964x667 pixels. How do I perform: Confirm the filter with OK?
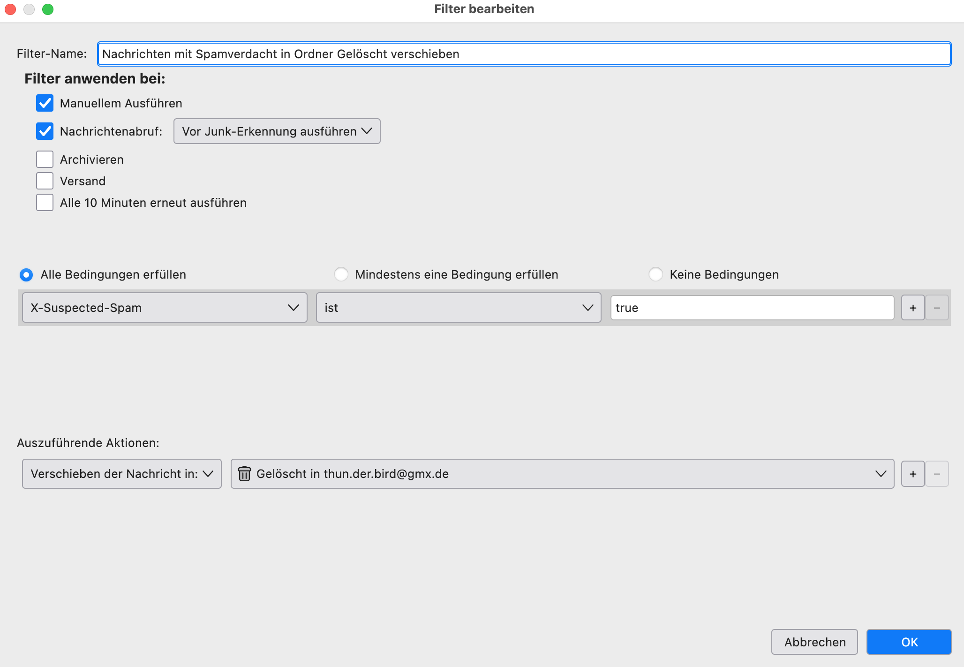[x=909, y=642]
